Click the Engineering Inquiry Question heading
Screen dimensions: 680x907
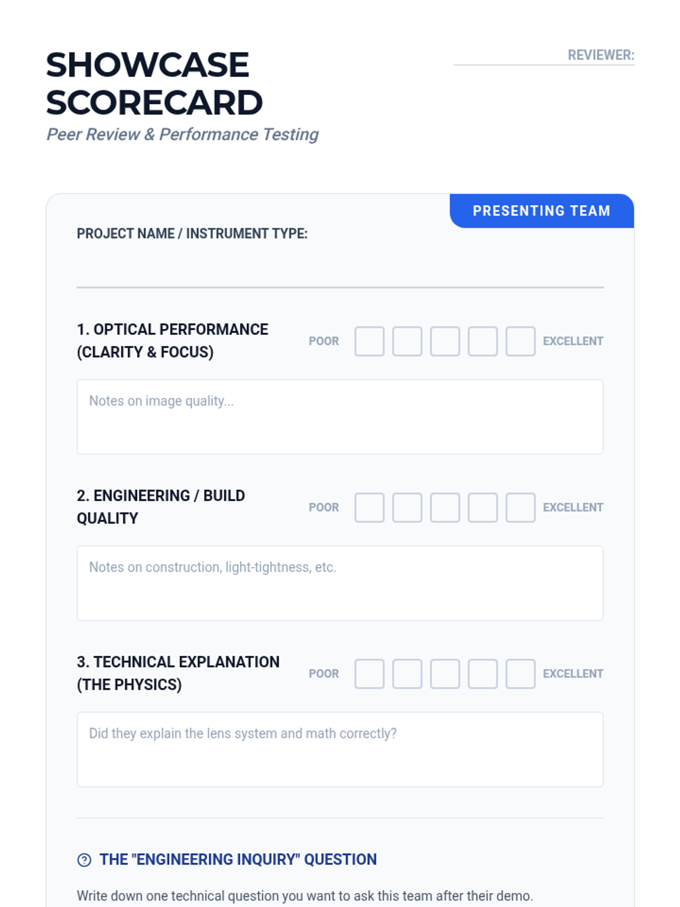click(238, 859)
